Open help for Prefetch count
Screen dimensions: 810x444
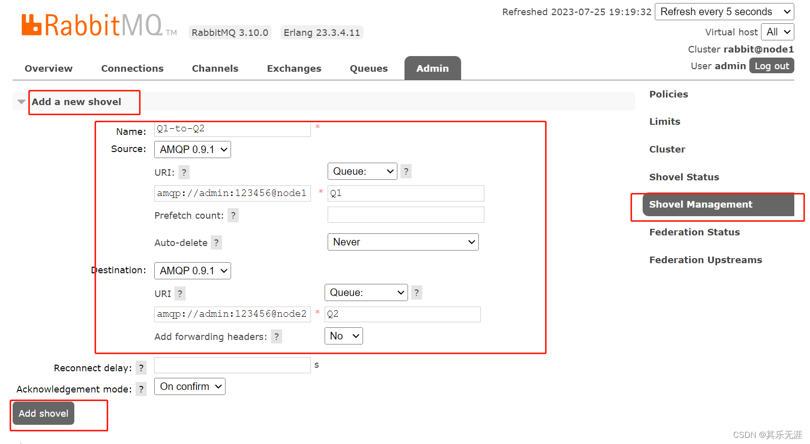point(233,216)
